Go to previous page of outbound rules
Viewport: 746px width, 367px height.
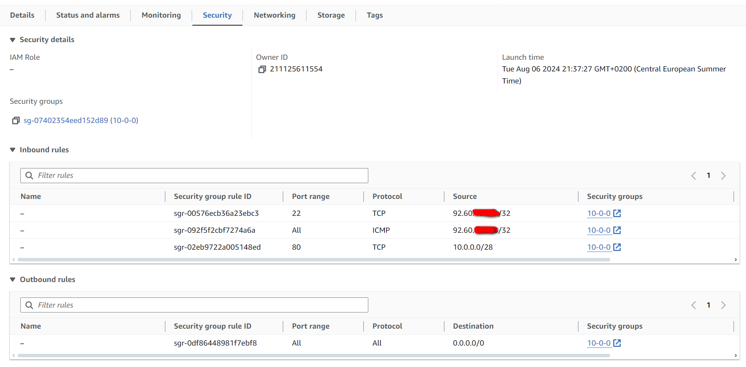(693, 305)
